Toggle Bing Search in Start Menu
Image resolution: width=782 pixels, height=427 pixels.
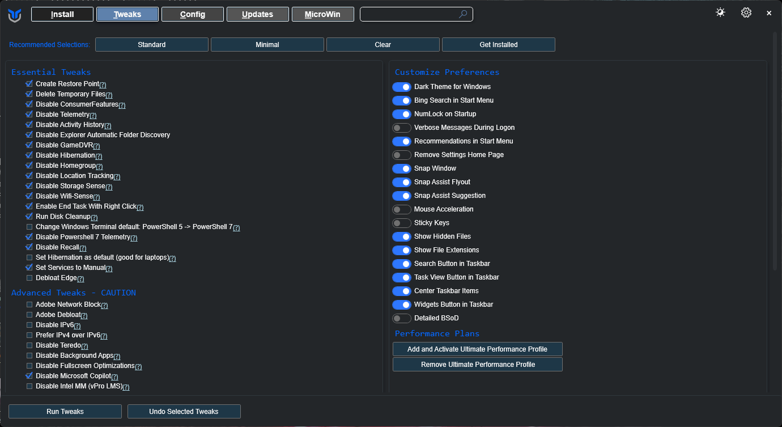402,100
